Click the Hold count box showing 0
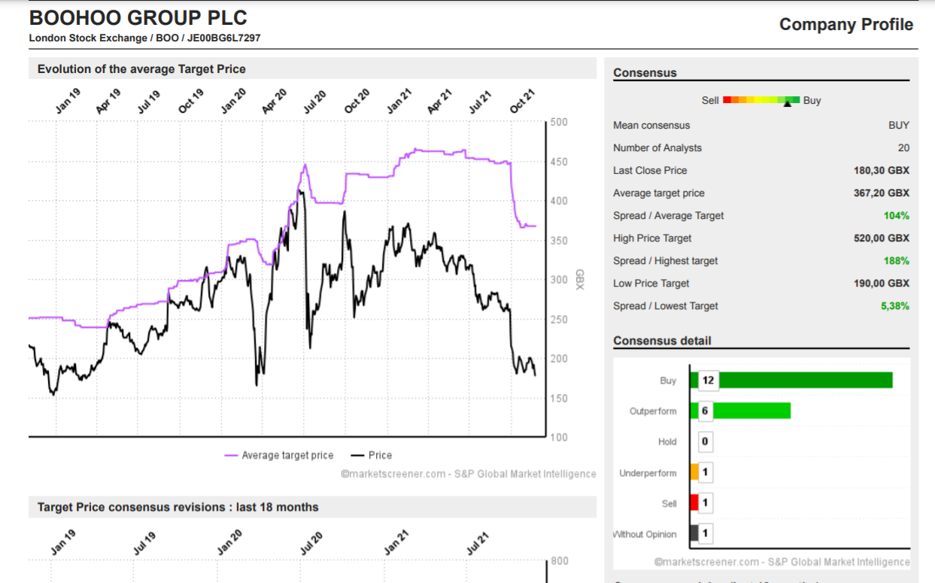935x583 pixels. click(705, 442)
